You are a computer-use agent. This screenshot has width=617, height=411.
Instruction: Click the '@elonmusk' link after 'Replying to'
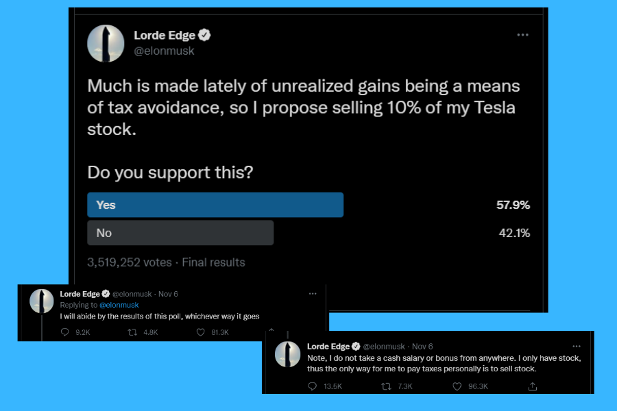tap(119, 305)
